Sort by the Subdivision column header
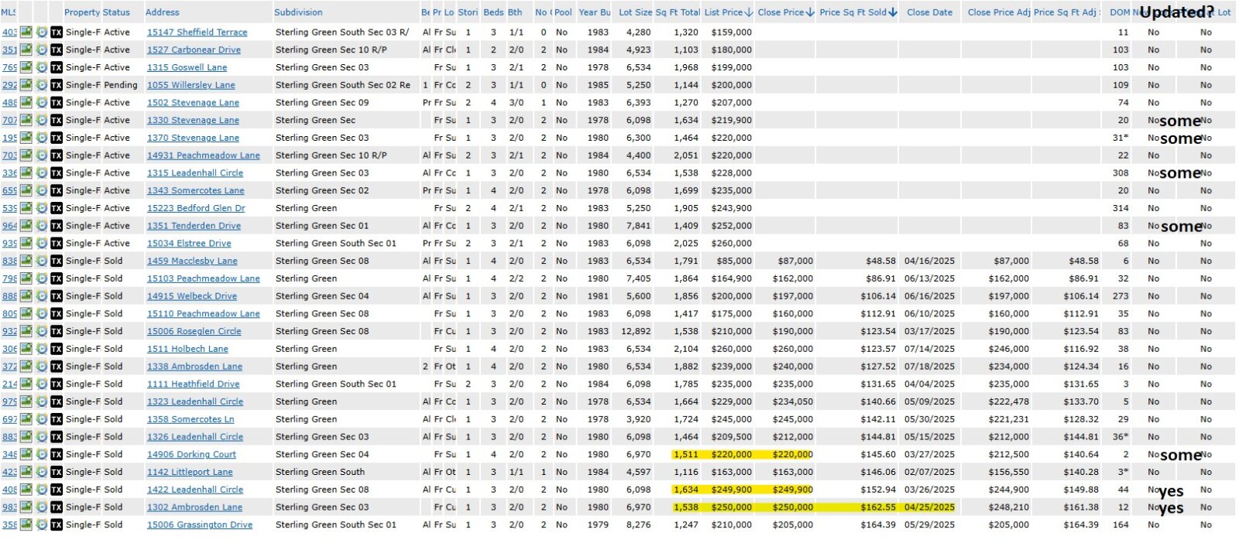The image size is (1239, 543). click(298, 12)
